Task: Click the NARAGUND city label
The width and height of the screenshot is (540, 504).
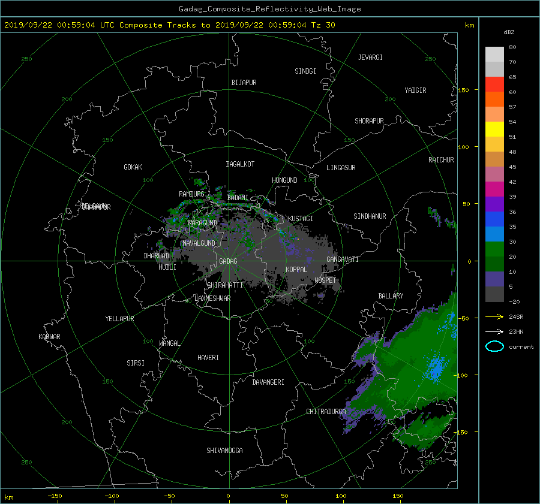Action: [203, 223]
